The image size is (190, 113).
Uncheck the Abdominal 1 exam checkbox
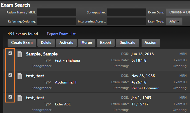pos(10,75)
